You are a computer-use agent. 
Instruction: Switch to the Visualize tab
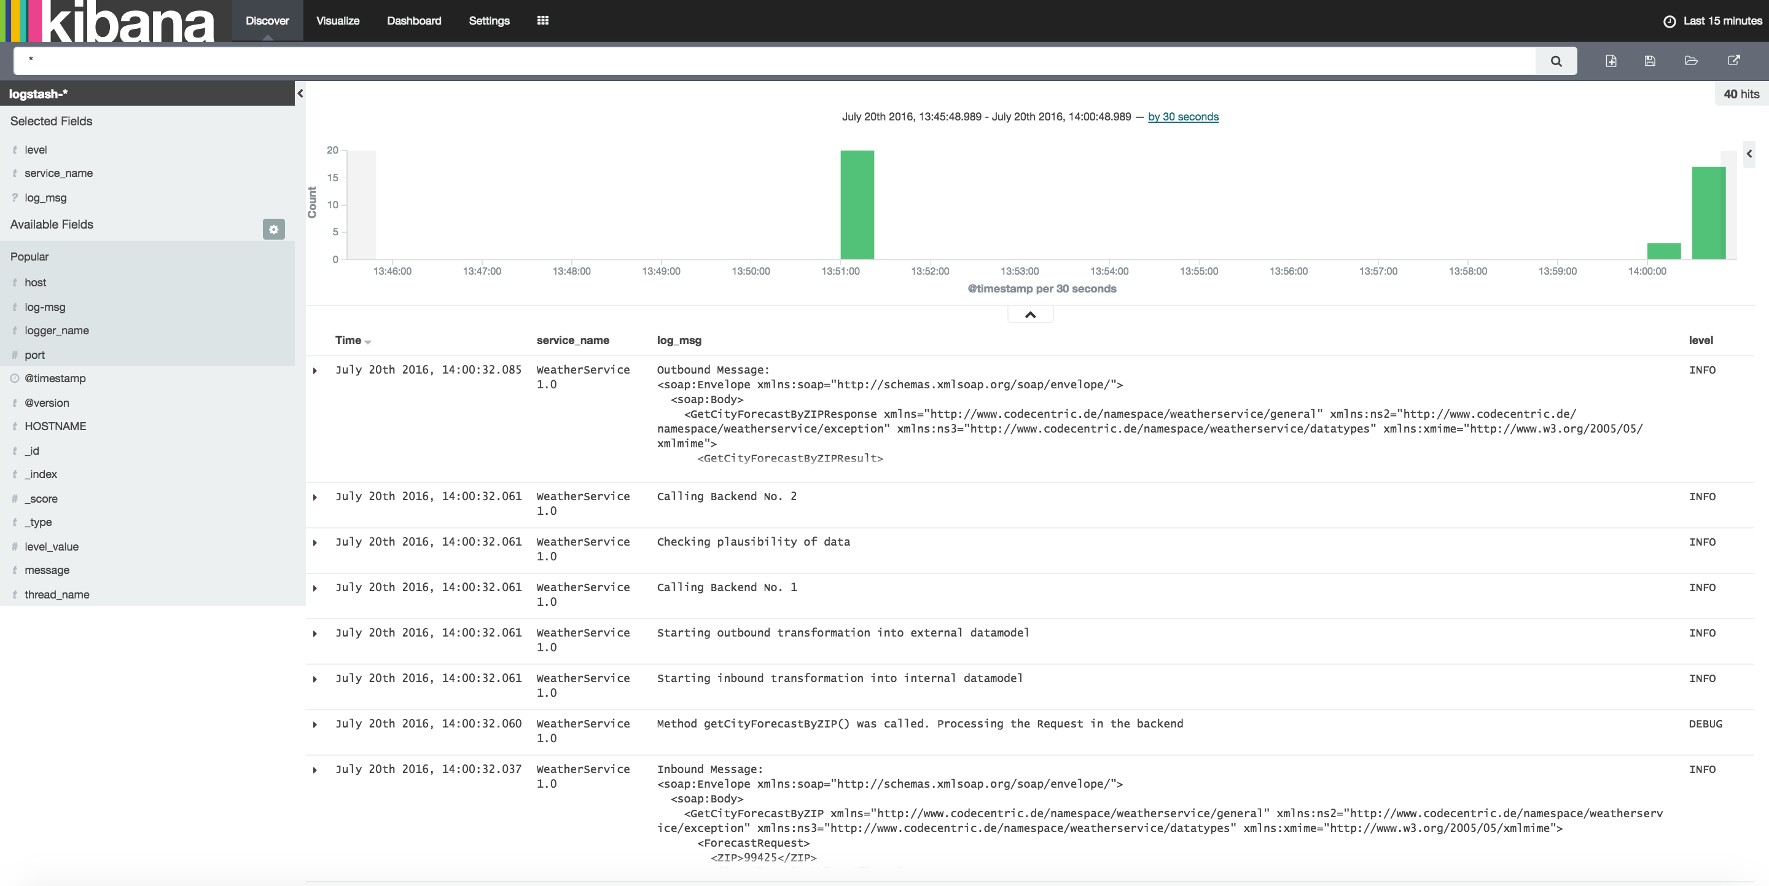(x=337, y=21)
